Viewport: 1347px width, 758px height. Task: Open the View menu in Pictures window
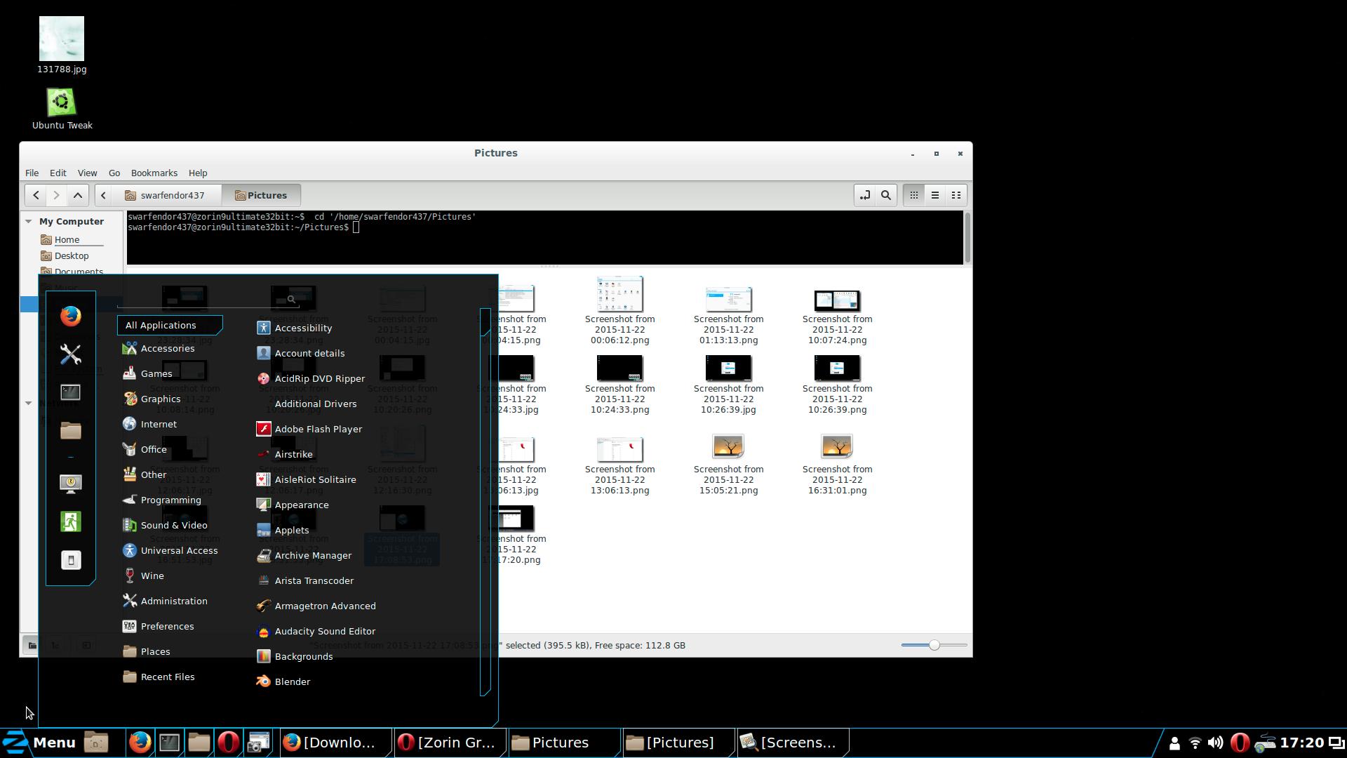(x=87, y=173)
